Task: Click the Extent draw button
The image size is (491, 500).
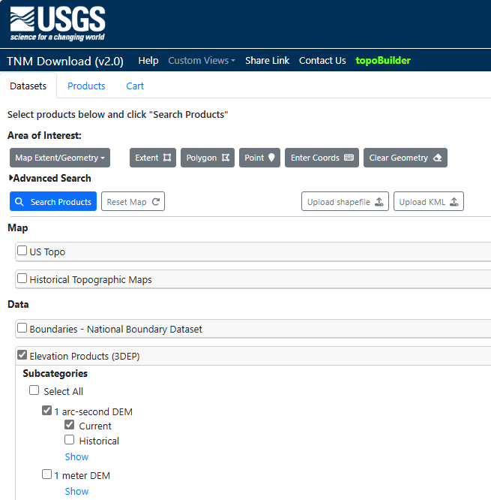Action: click(153, 158)
